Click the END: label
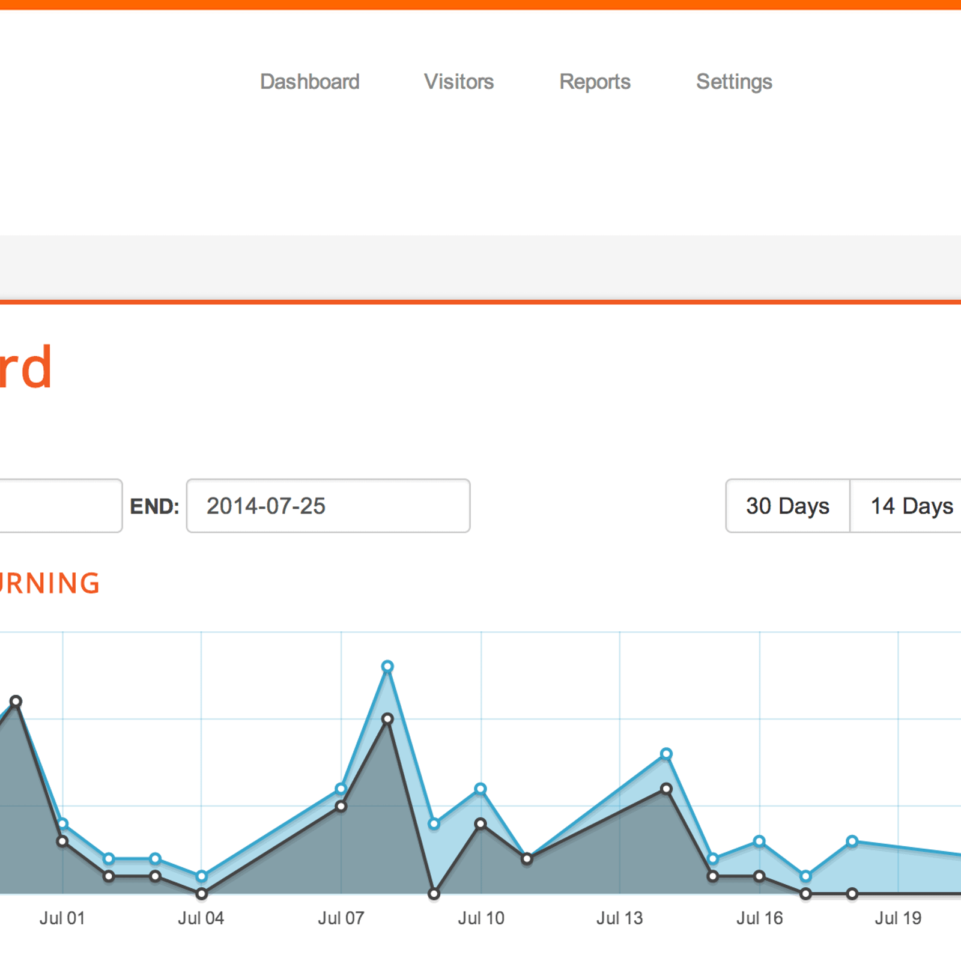This screenshot has width=961, height=961. (x=154, y=506)
